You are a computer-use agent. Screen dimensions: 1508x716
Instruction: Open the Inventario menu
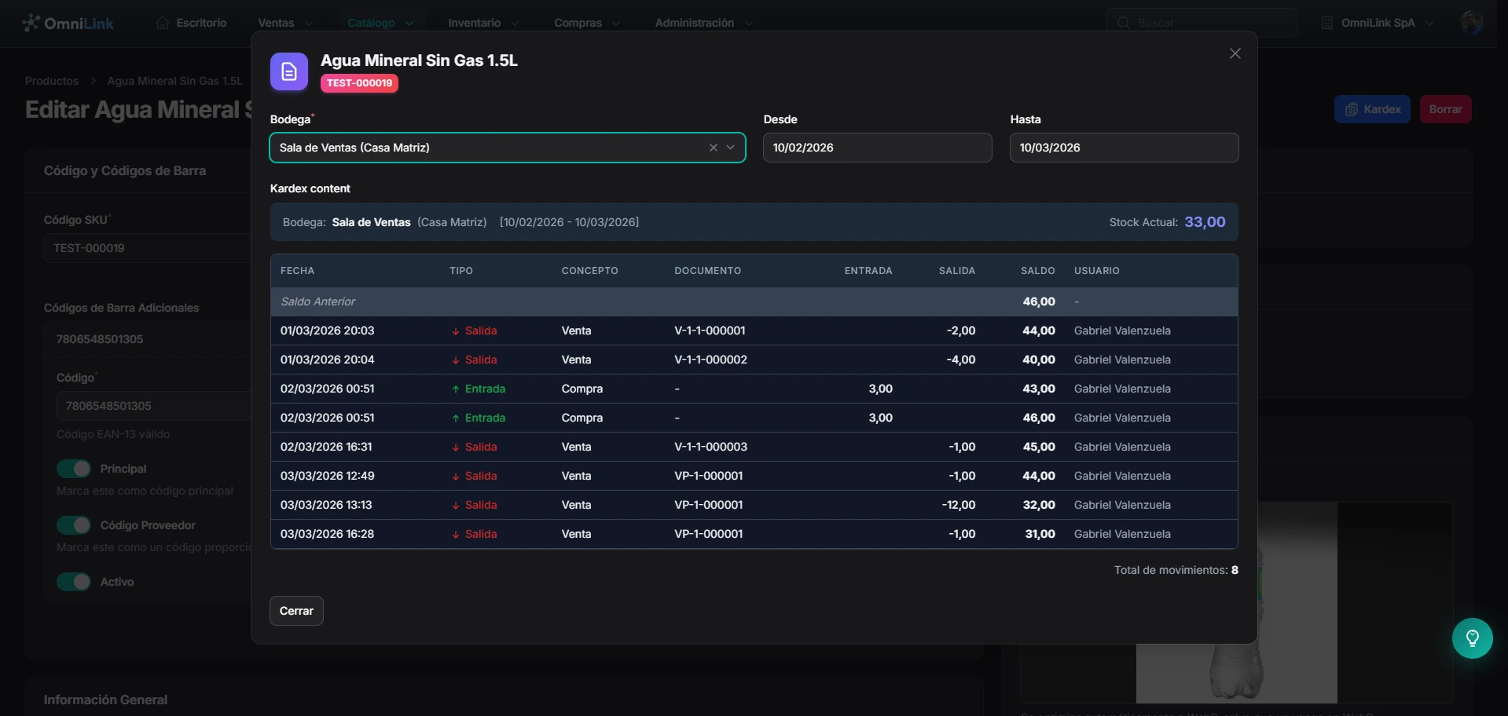click(x=483, y=23)
